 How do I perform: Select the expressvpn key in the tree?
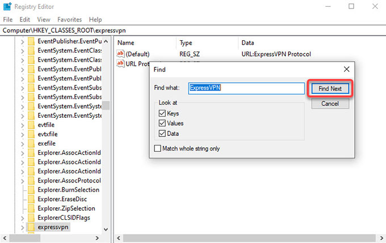53,227
